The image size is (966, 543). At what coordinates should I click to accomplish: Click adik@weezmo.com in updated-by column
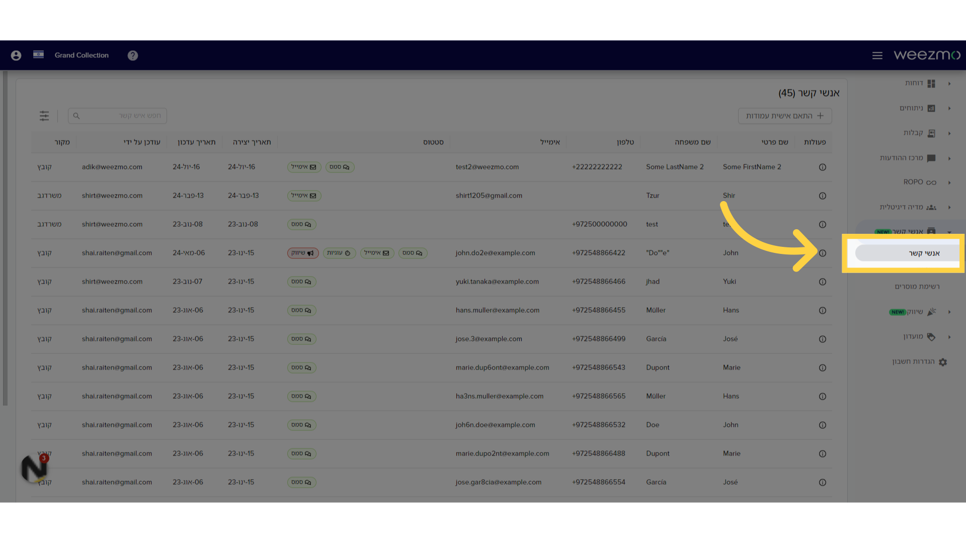[112, 167]
